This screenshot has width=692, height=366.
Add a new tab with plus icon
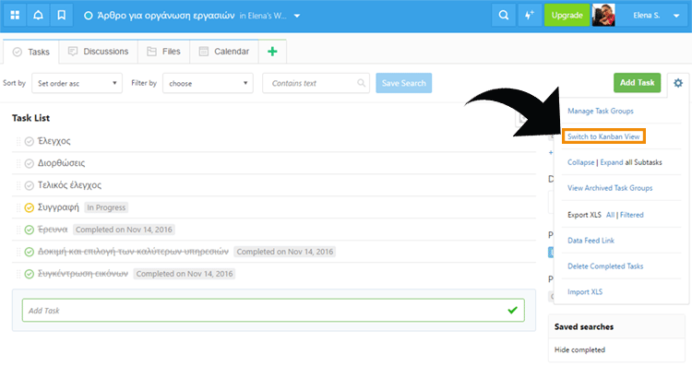point(272,52)
